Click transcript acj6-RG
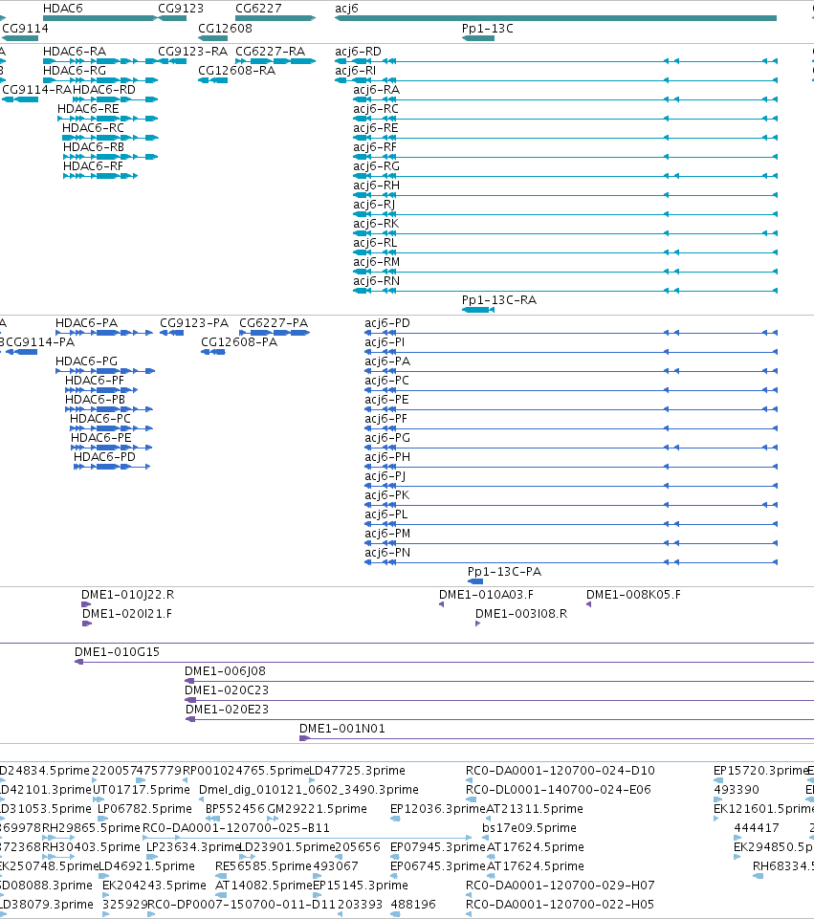 click(376, 166)
